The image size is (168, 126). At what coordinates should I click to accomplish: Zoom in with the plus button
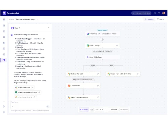pyautogui.click(x=102, y=110)
